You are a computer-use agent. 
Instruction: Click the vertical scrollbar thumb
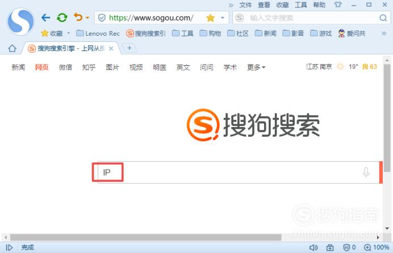pos(387,117)
